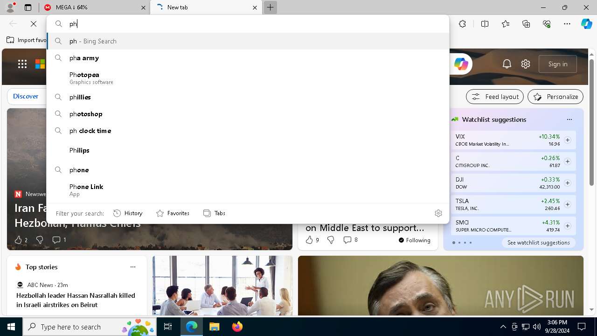Stop loading the page
Screen dimensions: 597x336
pyautogui.click(x=34, y=24)
